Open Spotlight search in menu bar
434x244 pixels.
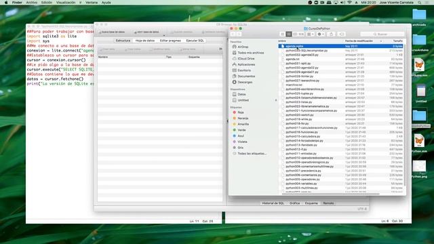coord(420,3)
